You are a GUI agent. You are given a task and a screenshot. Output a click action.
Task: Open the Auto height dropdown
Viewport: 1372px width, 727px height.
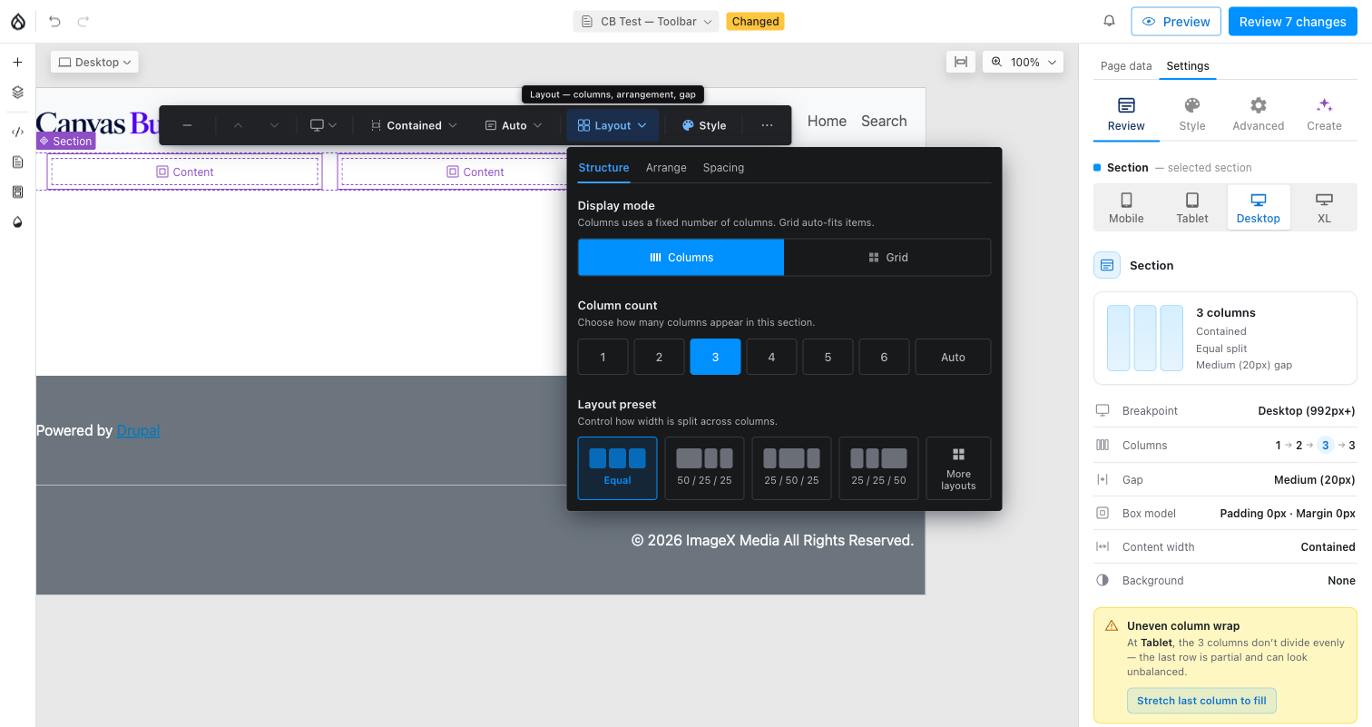(x=514, y=125)
